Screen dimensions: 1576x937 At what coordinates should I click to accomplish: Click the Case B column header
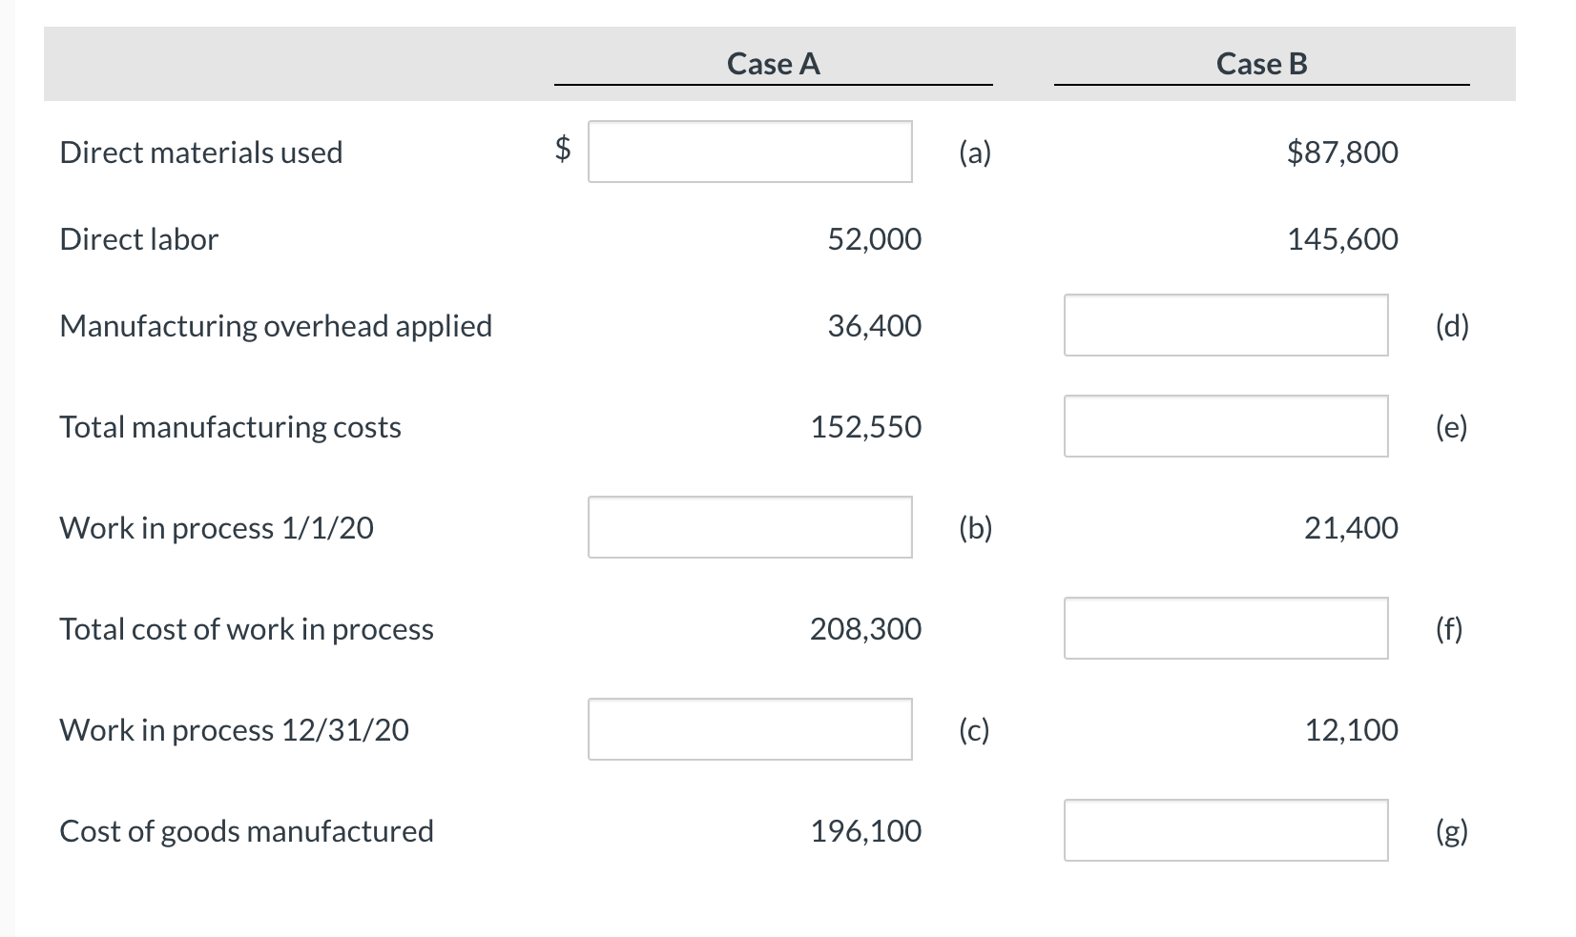(1261, 63)
